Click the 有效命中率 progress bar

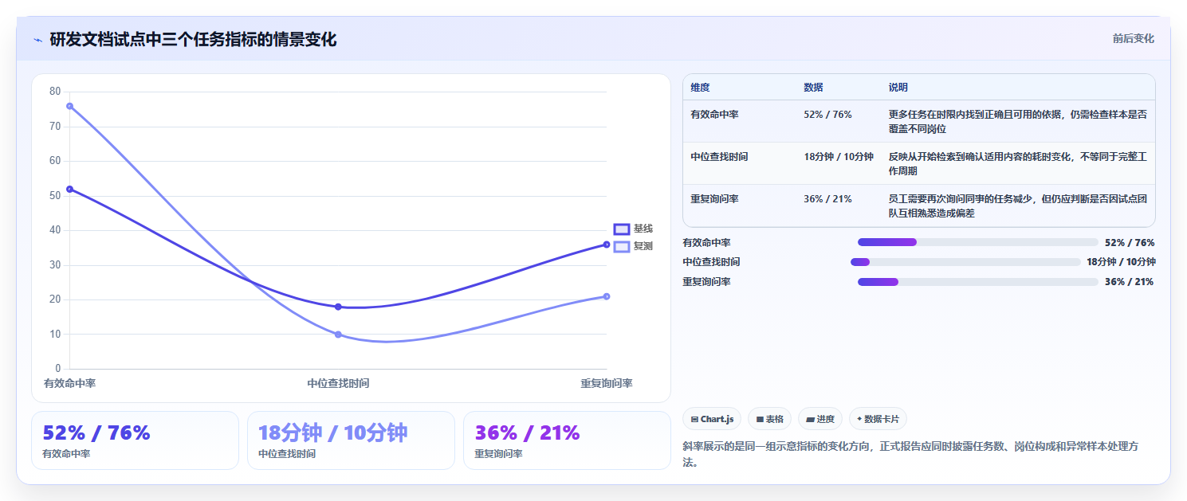click(x=977, y=242)
